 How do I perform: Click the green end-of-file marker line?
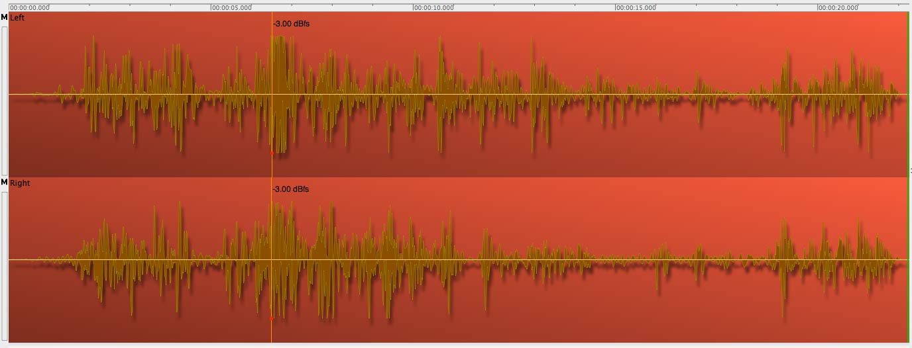[908, 177]
